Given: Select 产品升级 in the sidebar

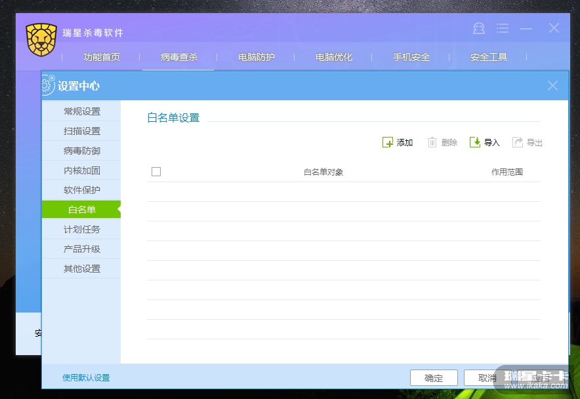Looking at the screenshot, I should [x=81, y=249].
